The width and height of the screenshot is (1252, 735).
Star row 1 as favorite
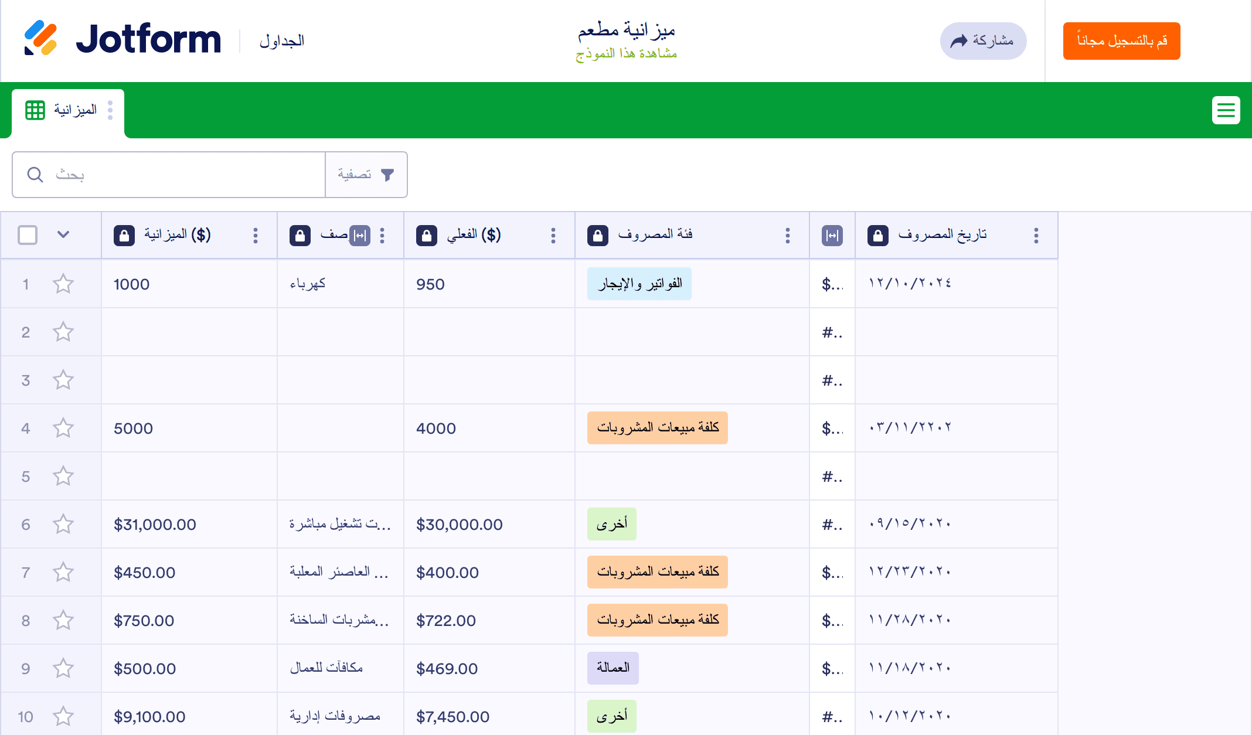[63, 284]
